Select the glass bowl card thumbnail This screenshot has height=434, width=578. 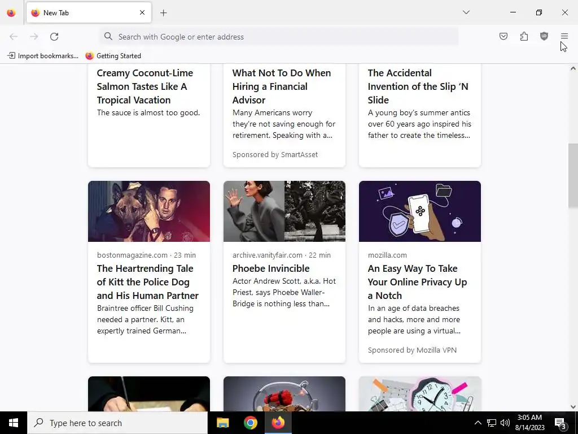click(x=284, y=394)
